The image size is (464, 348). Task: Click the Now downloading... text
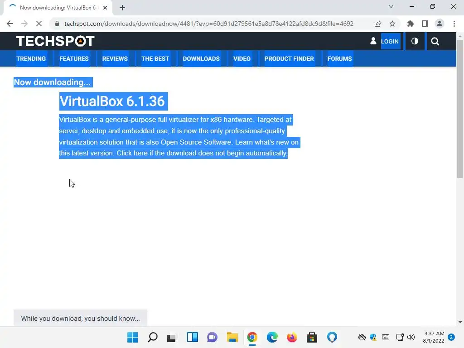[53, 82]
